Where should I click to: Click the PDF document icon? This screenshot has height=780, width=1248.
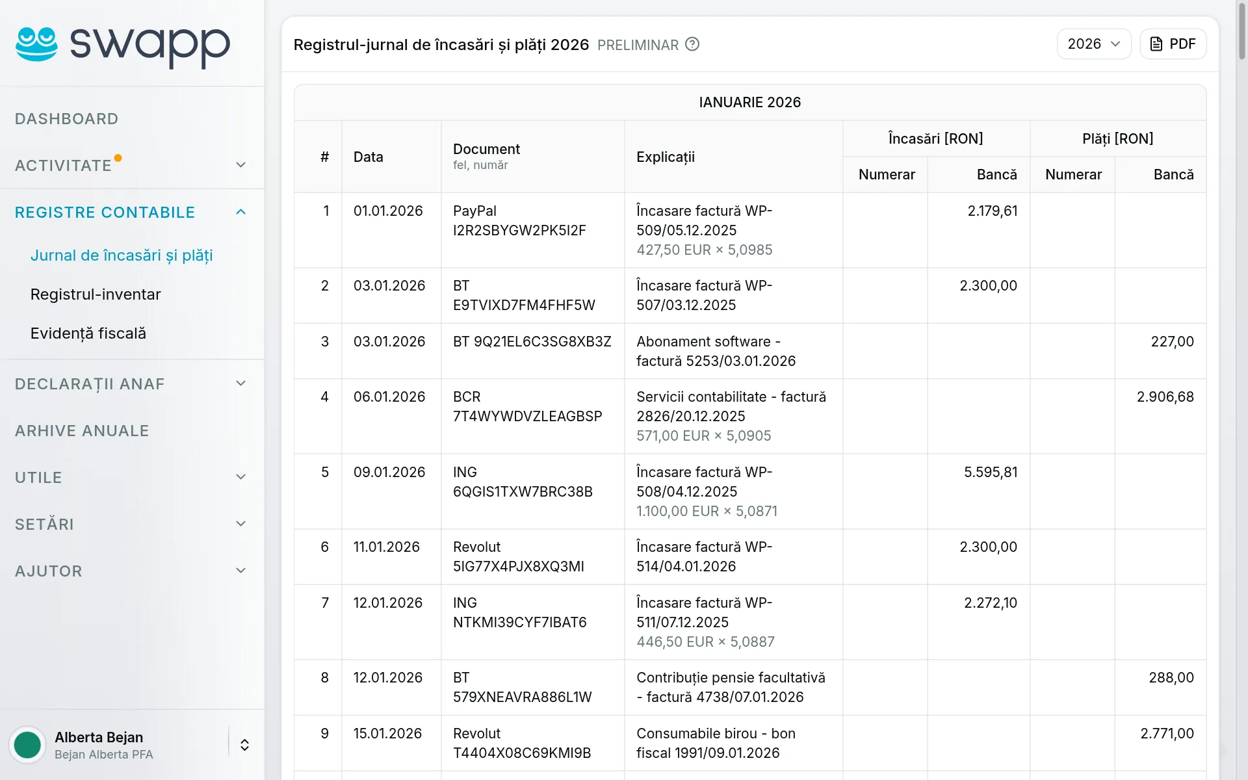coord(1156,44)
